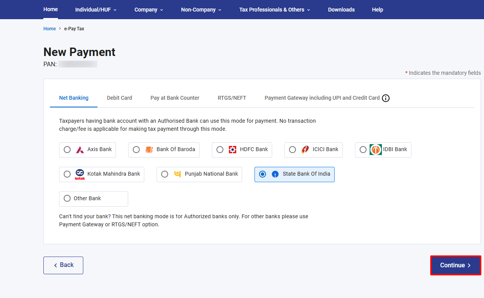Click the Continue button
484x298 pixels.
click(x=456, y=265)
